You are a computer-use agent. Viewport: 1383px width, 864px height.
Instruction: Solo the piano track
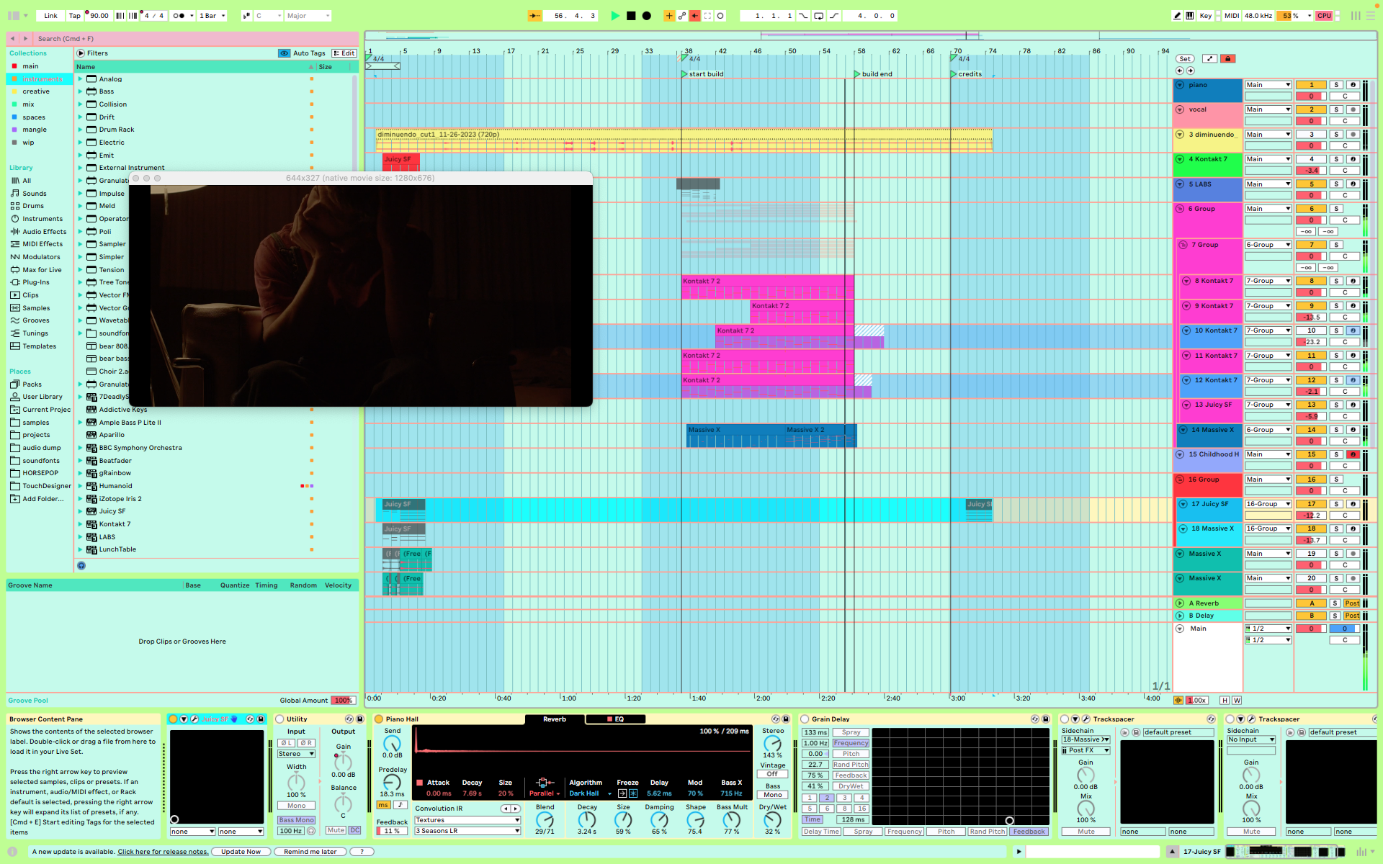[1336, 85]
